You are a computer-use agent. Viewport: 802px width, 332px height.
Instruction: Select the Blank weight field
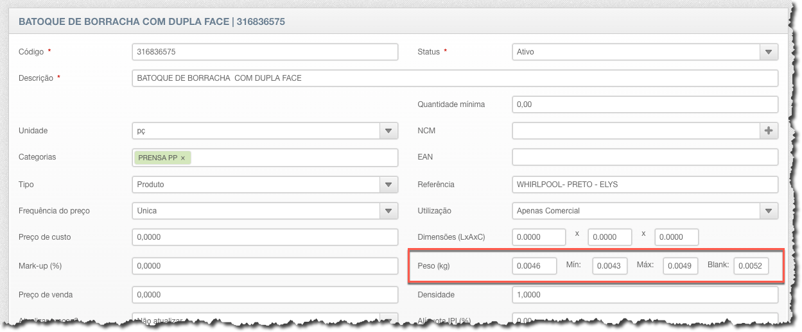click(751, 266)
